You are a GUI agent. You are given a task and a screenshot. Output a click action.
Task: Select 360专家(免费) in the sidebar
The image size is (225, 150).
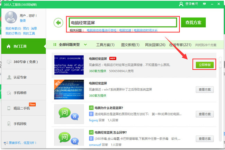coord(24,62)
